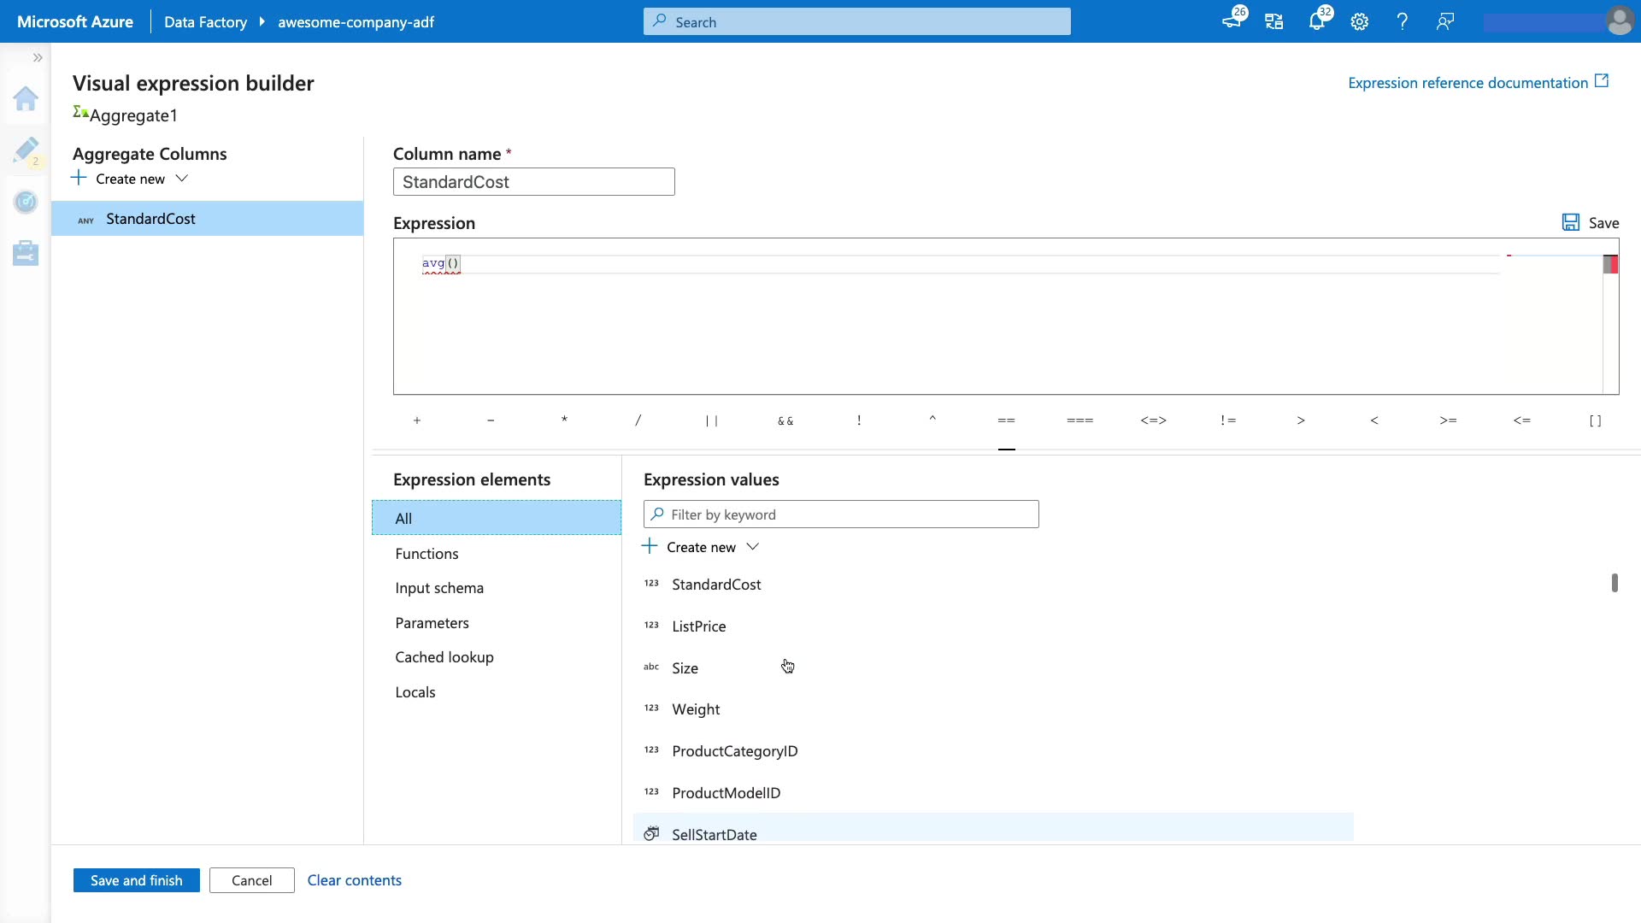The image size is (1641, 923).
Task: Open the settings gear icon
Action: [1360, 22]
